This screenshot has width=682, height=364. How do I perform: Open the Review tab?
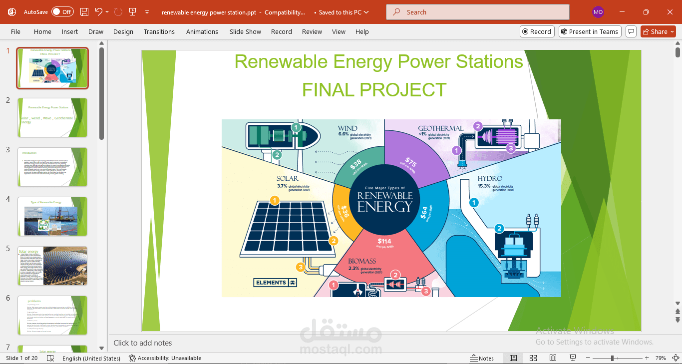312,31
